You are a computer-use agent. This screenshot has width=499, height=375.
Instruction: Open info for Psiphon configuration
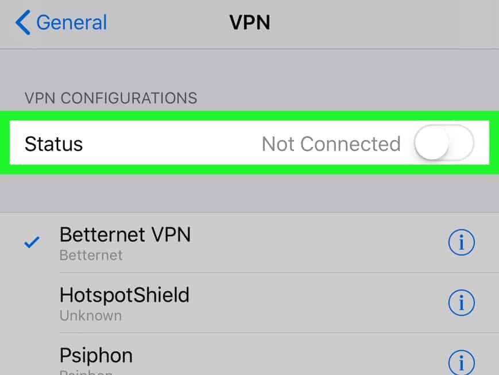pyautogui.click(x=461, y=362)
